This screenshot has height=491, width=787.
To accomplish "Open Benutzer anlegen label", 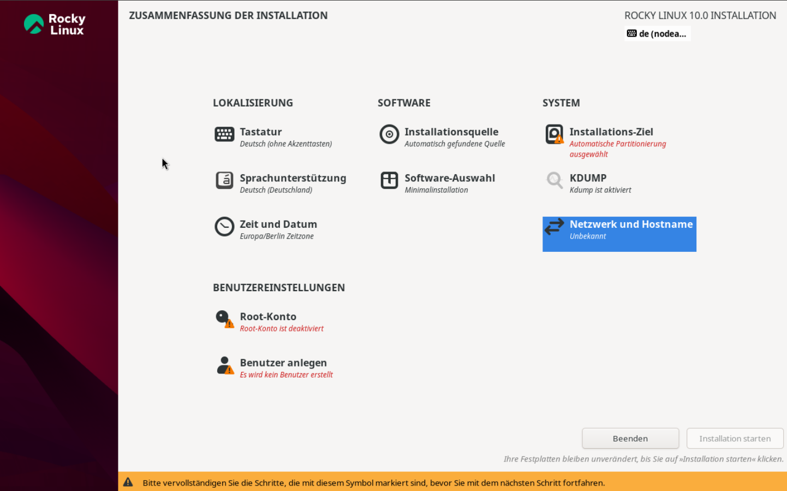I will pyautogui.click(x=283, y=363).
